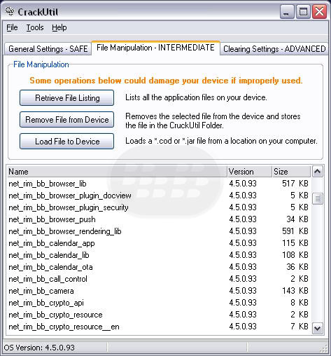
Task: Click the 143 KB size cell
Action: pyautogui.click(x=295, y=291)
